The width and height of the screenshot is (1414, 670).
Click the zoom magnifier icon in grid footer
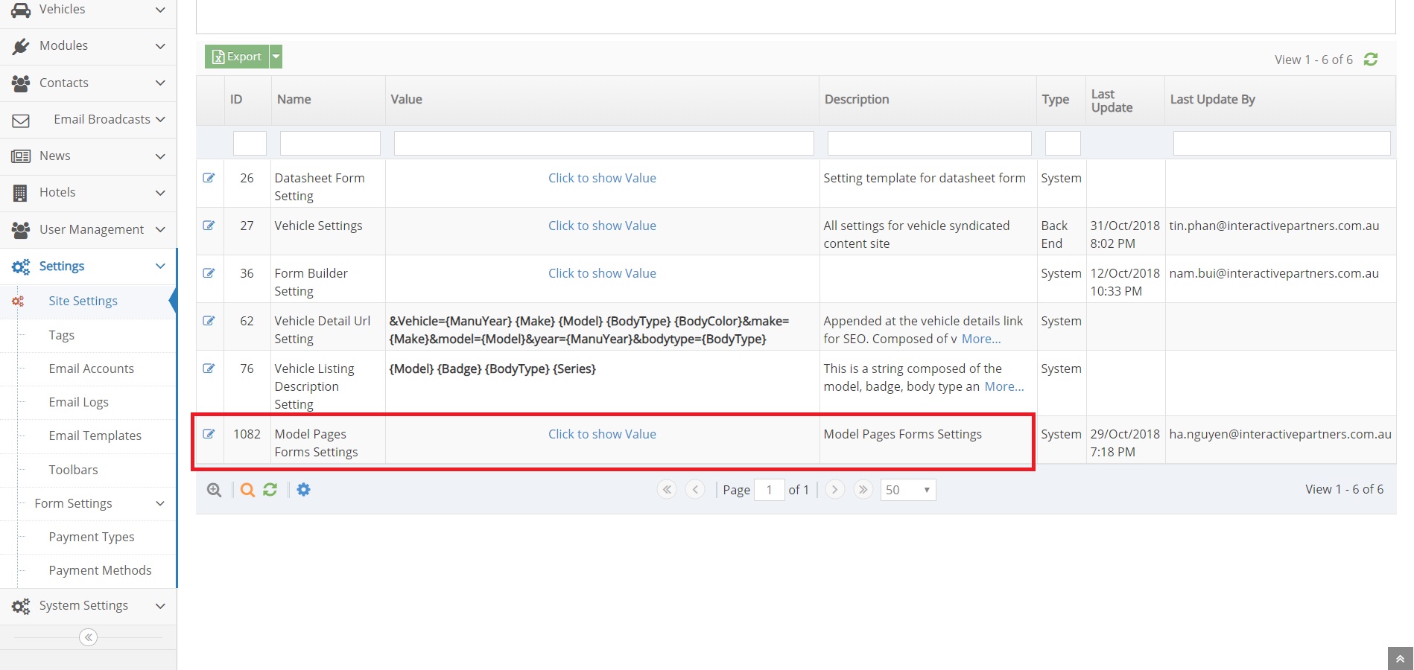tap(214, 490)
